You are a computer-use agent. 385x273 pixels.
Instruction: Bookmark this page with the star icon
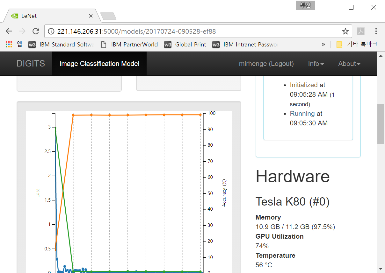pyautogui.click(x=345, y=31)
